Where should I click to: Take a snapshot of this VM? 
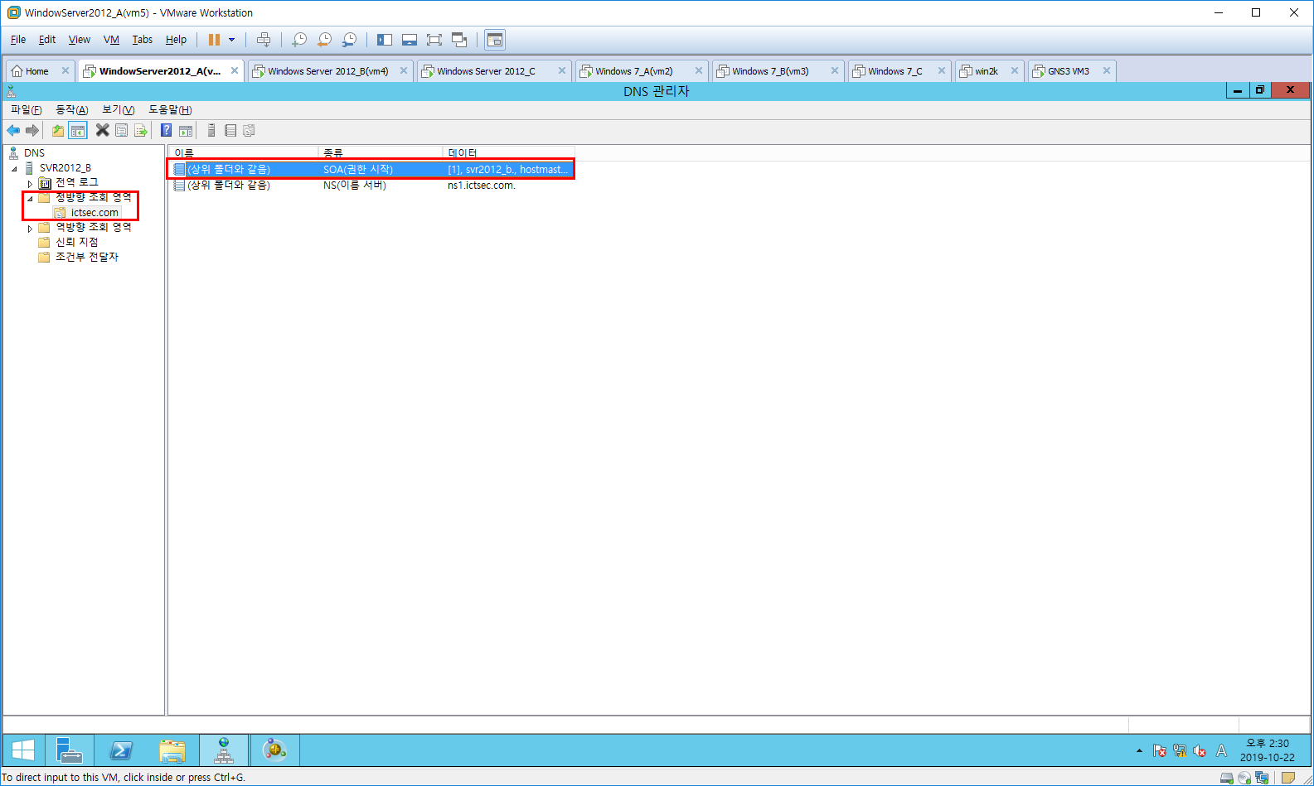(x=299, y=40)
